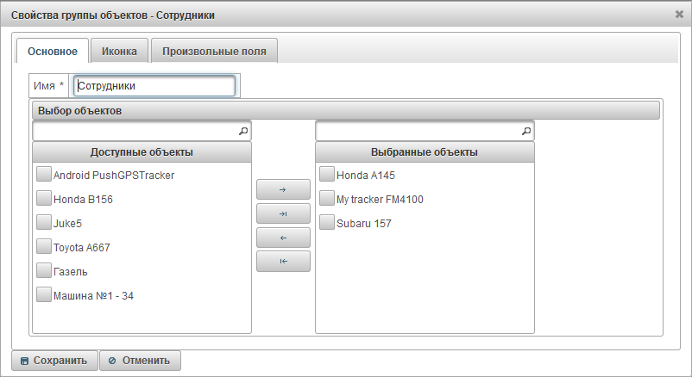Select the Основное tab

tap(53, 51)
